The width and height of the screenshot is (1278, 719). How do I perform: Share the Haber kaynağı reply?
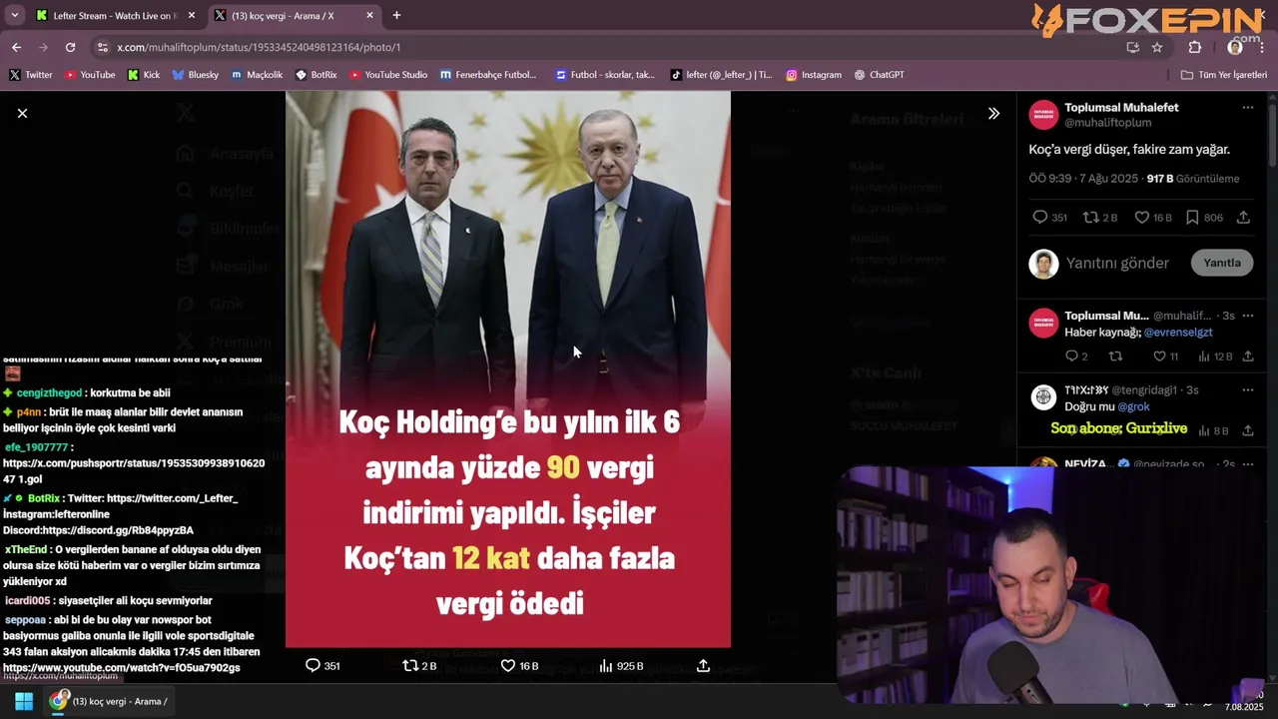[1247, 356]
